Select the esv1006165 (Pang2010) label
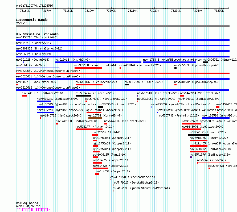 (x=109, y=155)
